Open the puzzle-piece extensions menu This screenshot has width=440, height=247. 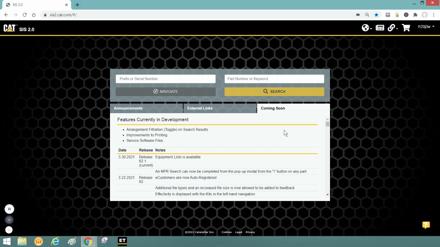(x=415, y=15)
